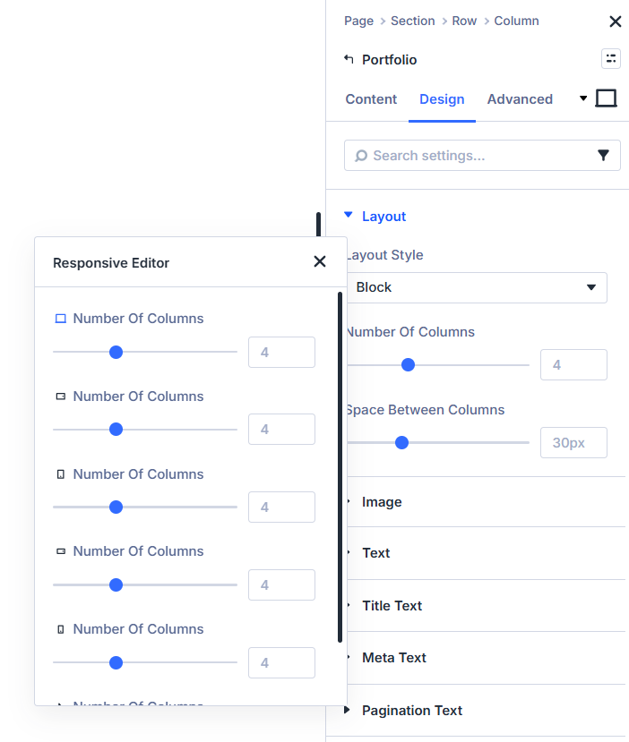The height and width of the screenshot is (742, 629).
Task: Close the Responsive Editor popup
Action: coord(320,261)
